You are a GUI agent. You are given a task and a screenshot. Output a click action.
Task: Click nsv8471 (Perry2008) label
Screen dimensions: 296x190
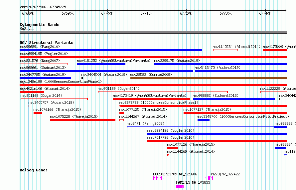pos(145,123)
